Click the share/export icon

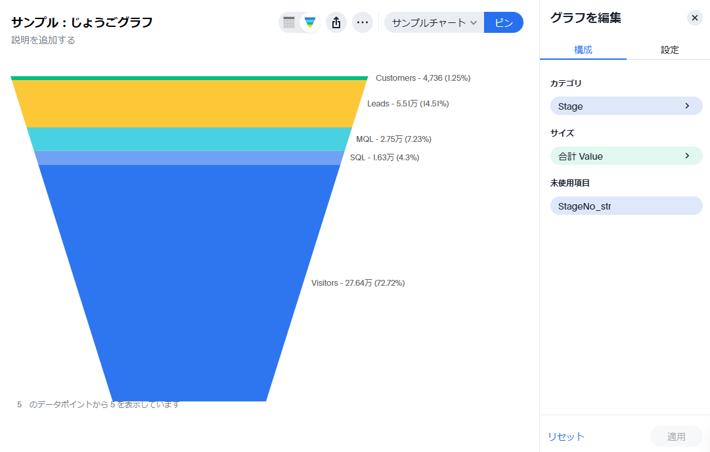point(336,22)
